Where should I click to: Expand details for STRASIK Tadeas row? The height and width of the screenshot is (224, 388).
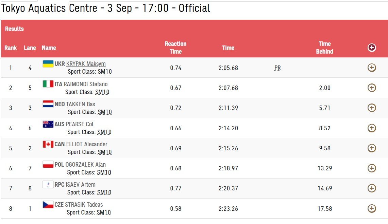[x=372, y=208]
